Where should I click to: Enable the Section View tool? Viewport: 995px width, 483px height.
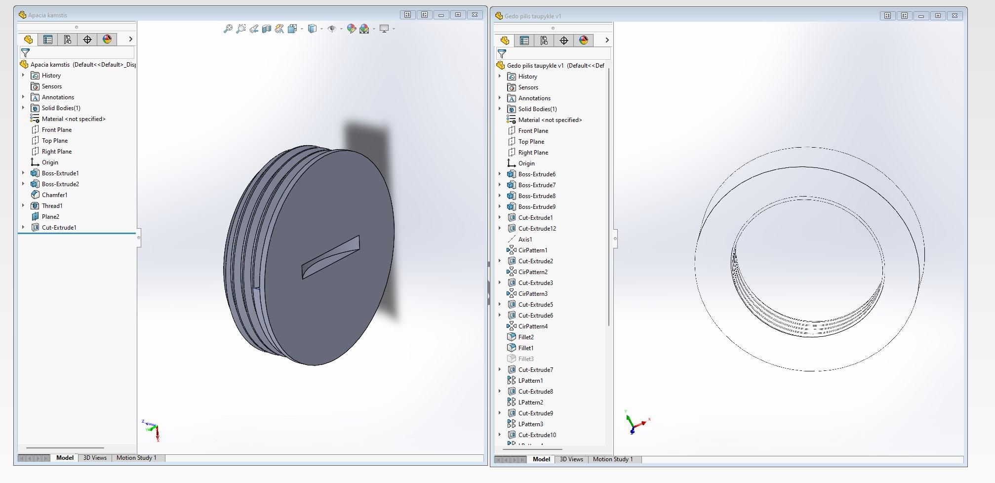(x=267, y=29)
